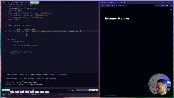
Task: Open the browser main menu icon
Action: pyautogui.click(x=171, y=5)
